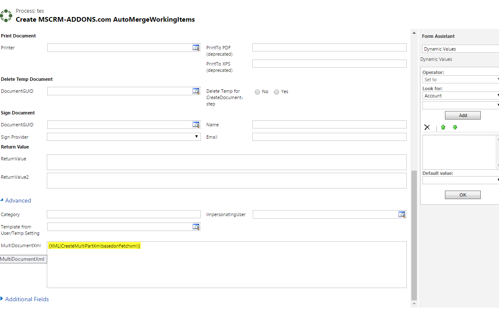Select No for Delete Temp option
This screenshot has width=499, height=311.
point(257,92)
